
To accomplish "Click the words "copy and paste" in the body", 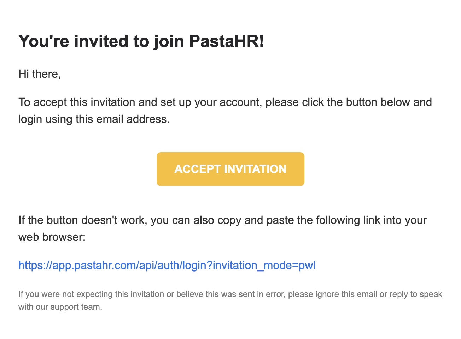I will coord(240,220).
